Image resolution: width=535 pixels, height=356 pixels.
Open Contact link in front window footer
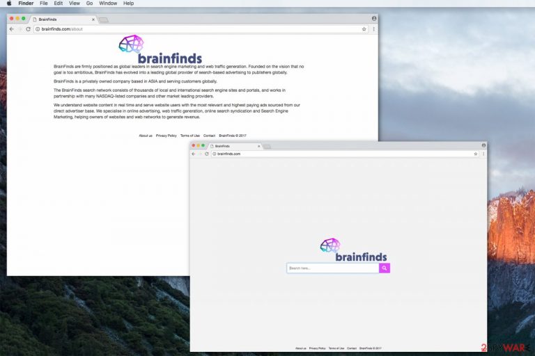(x=352, y=348)
